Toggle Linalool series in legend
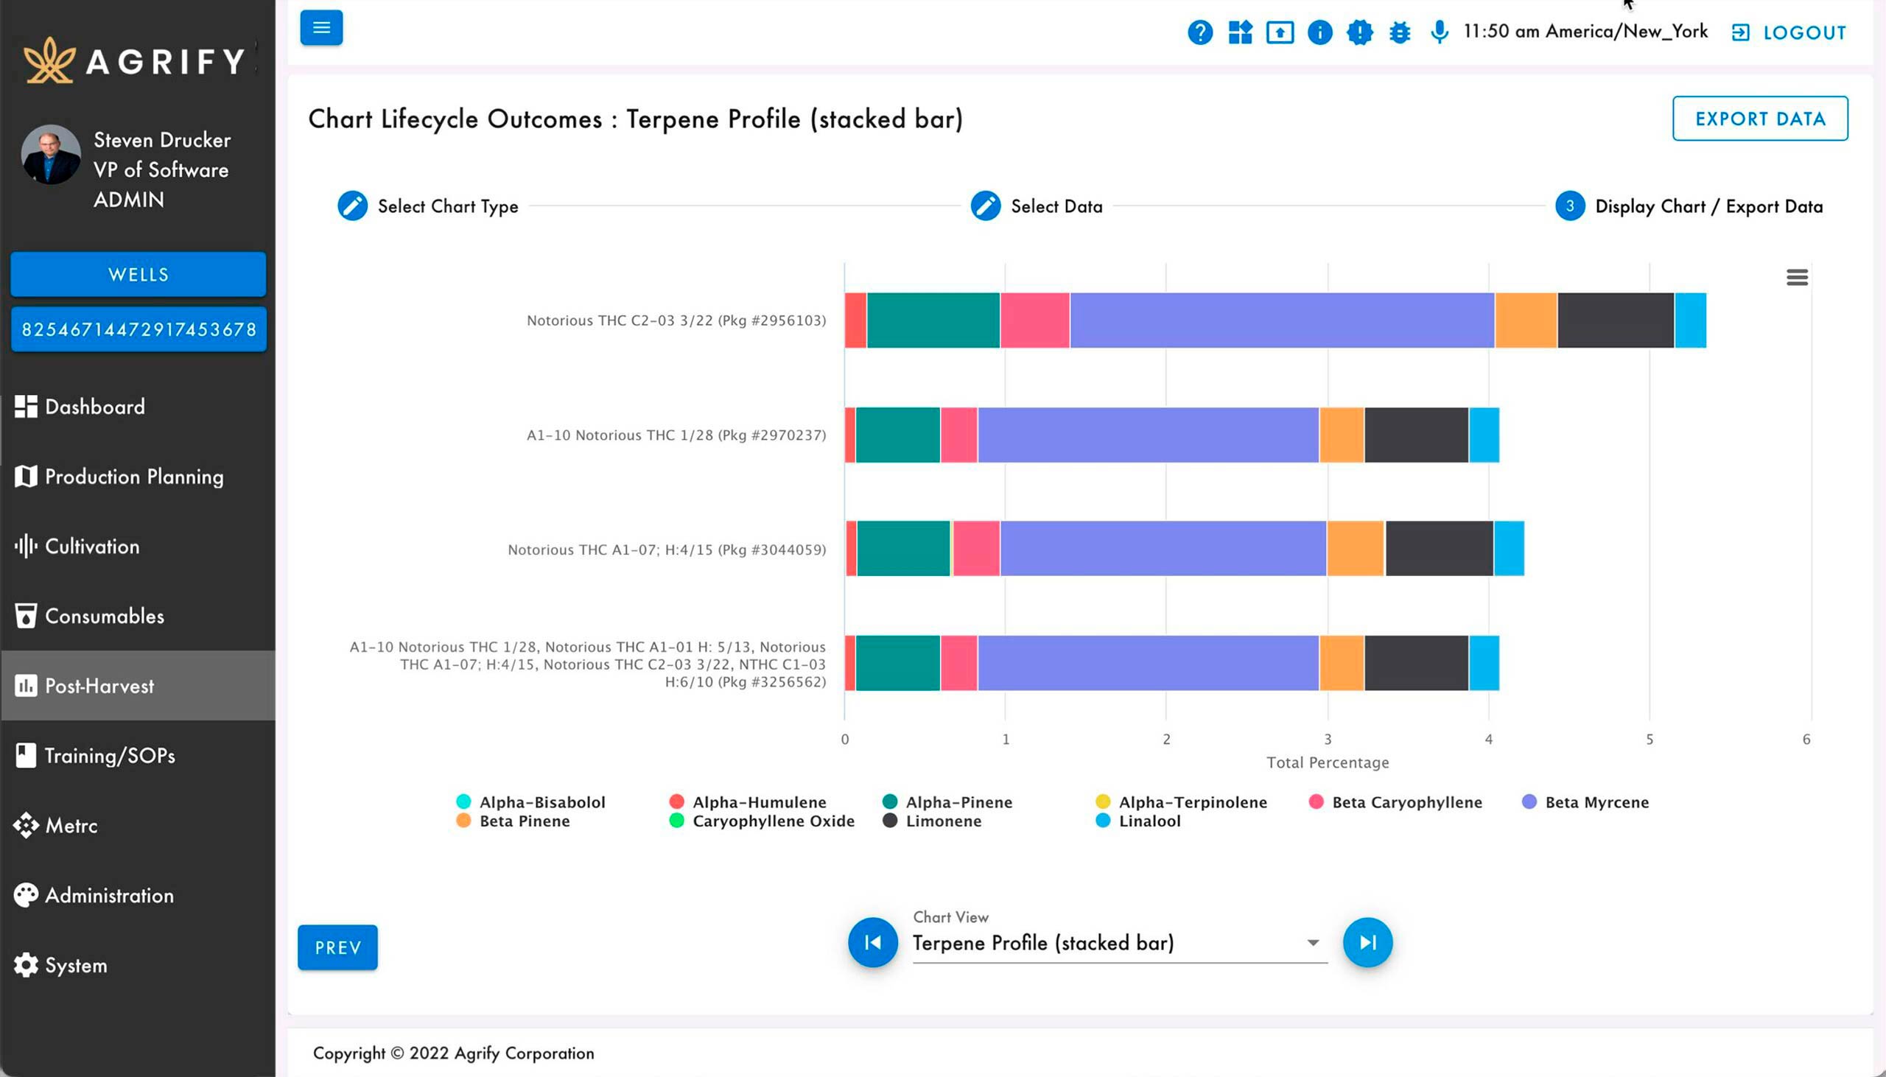This screenshot has width=1886, height=1077. (x=1138, y=821)
